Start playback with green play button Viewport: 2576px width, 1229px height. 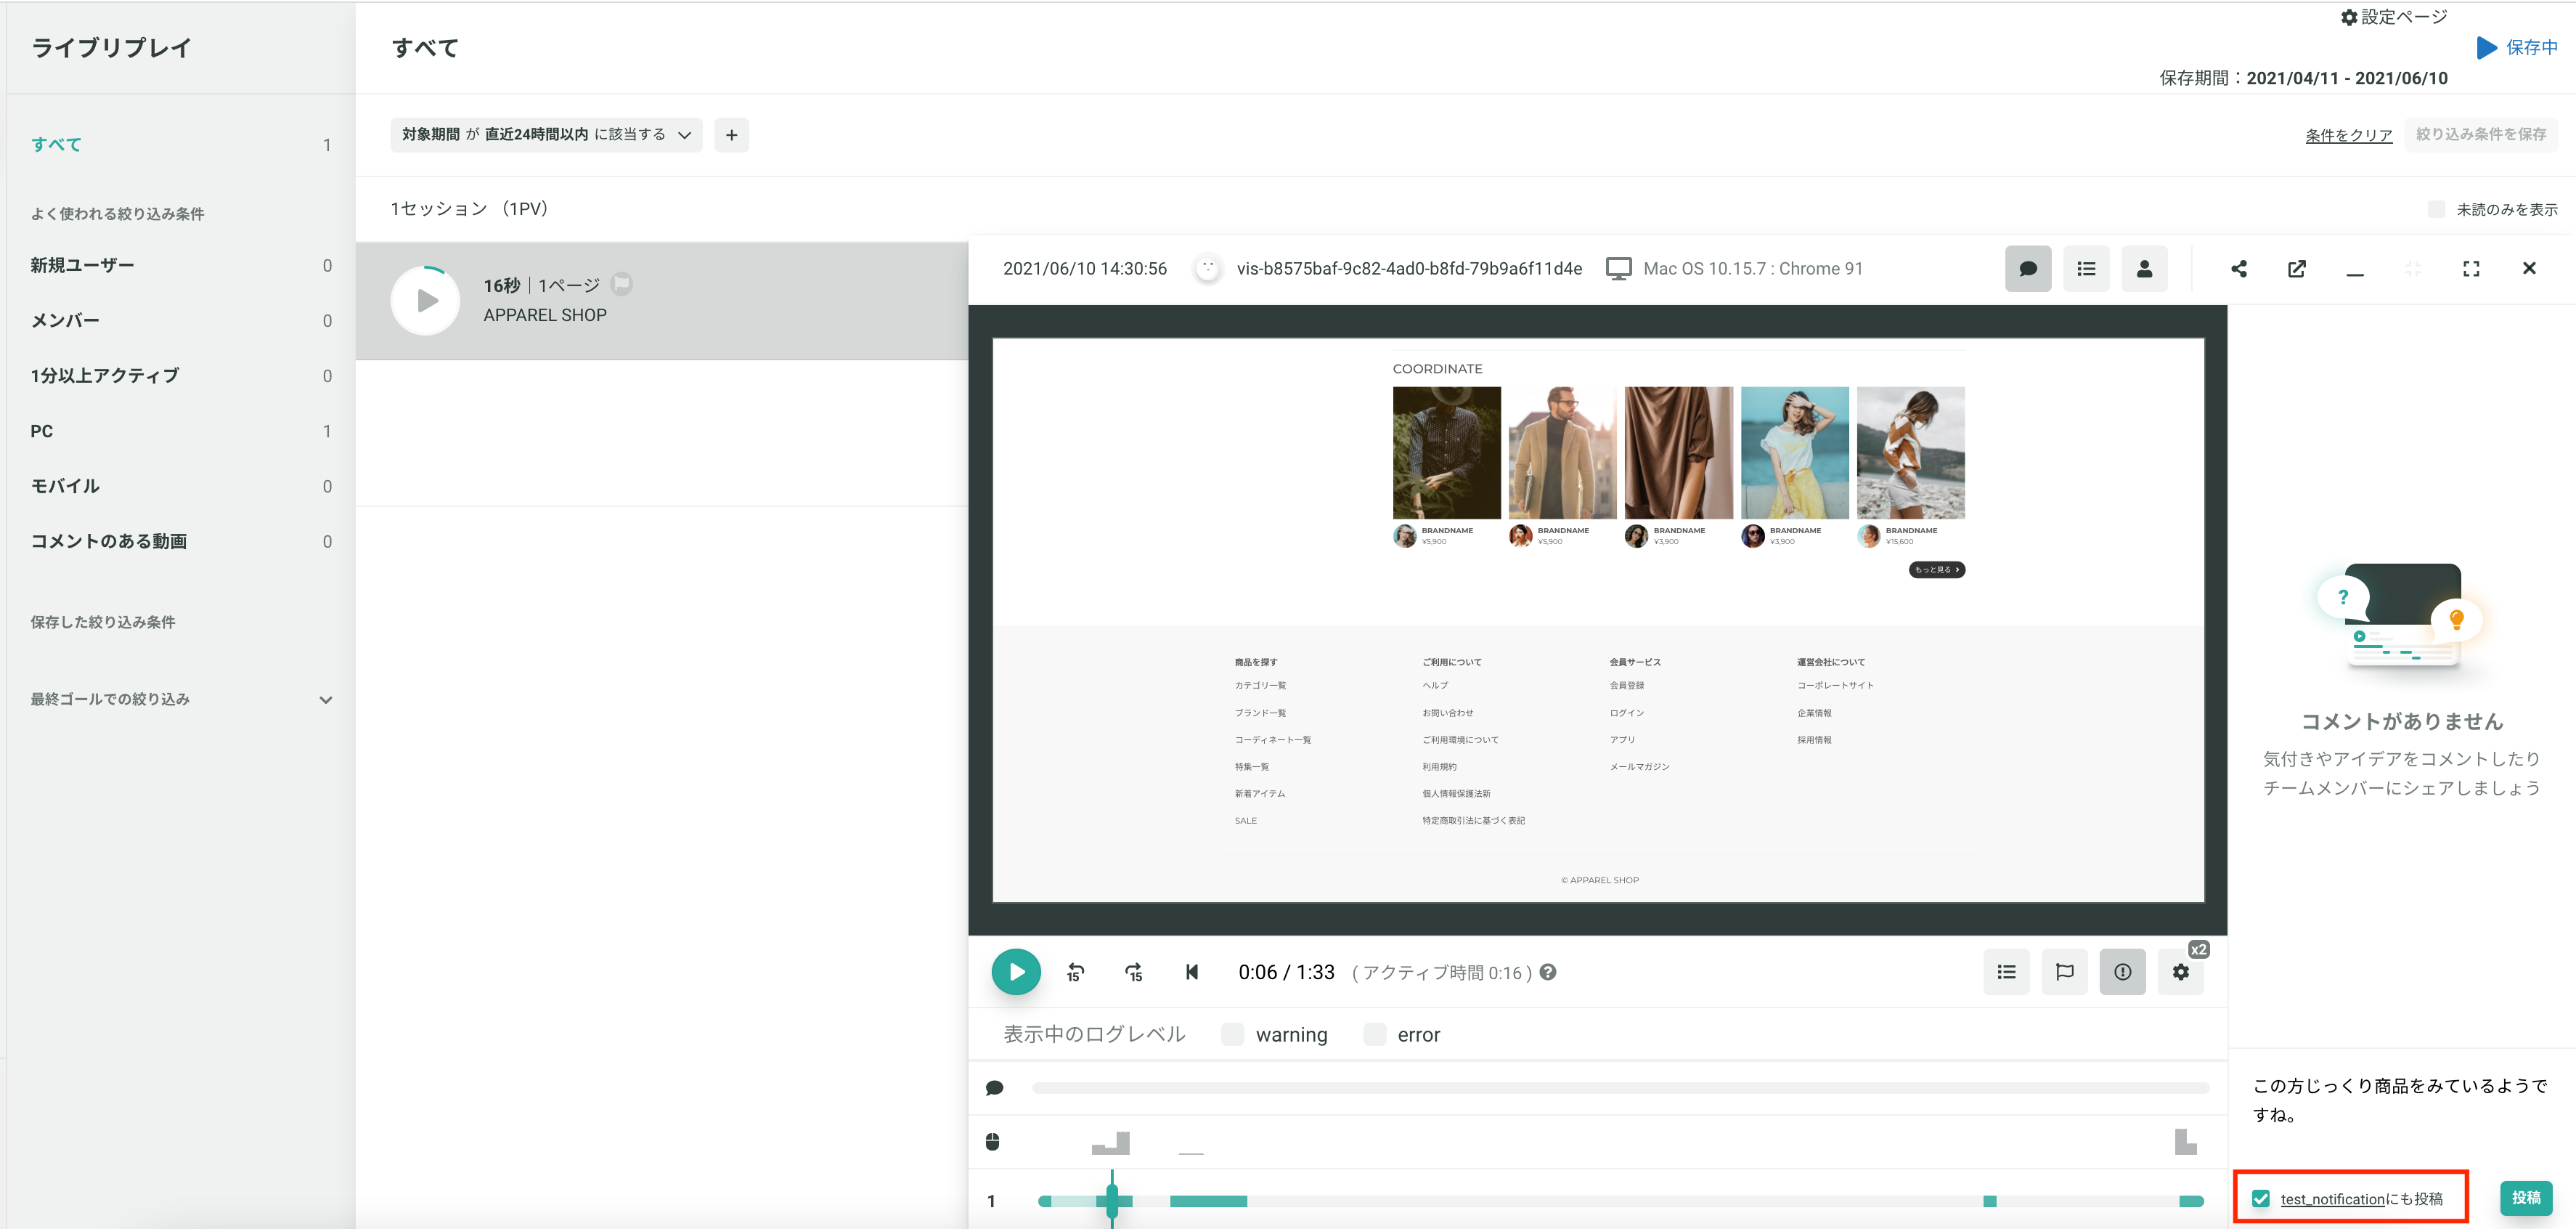1016,972
